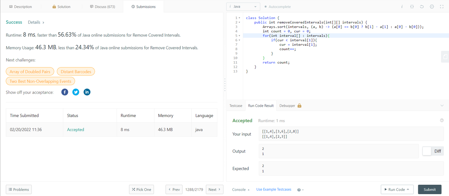Click the 1288/2179 problem counter
This screenshot has width=449, height=196.
[x=194, y=190]
